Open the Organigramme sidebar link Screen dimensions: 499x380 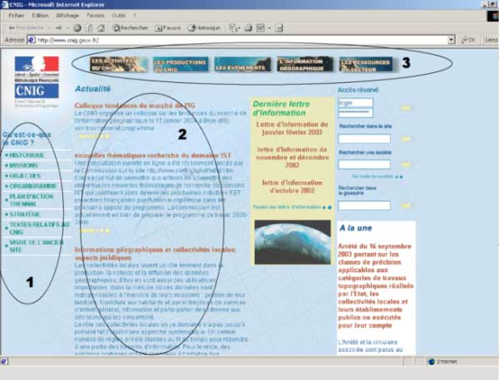tap(32, 186)
